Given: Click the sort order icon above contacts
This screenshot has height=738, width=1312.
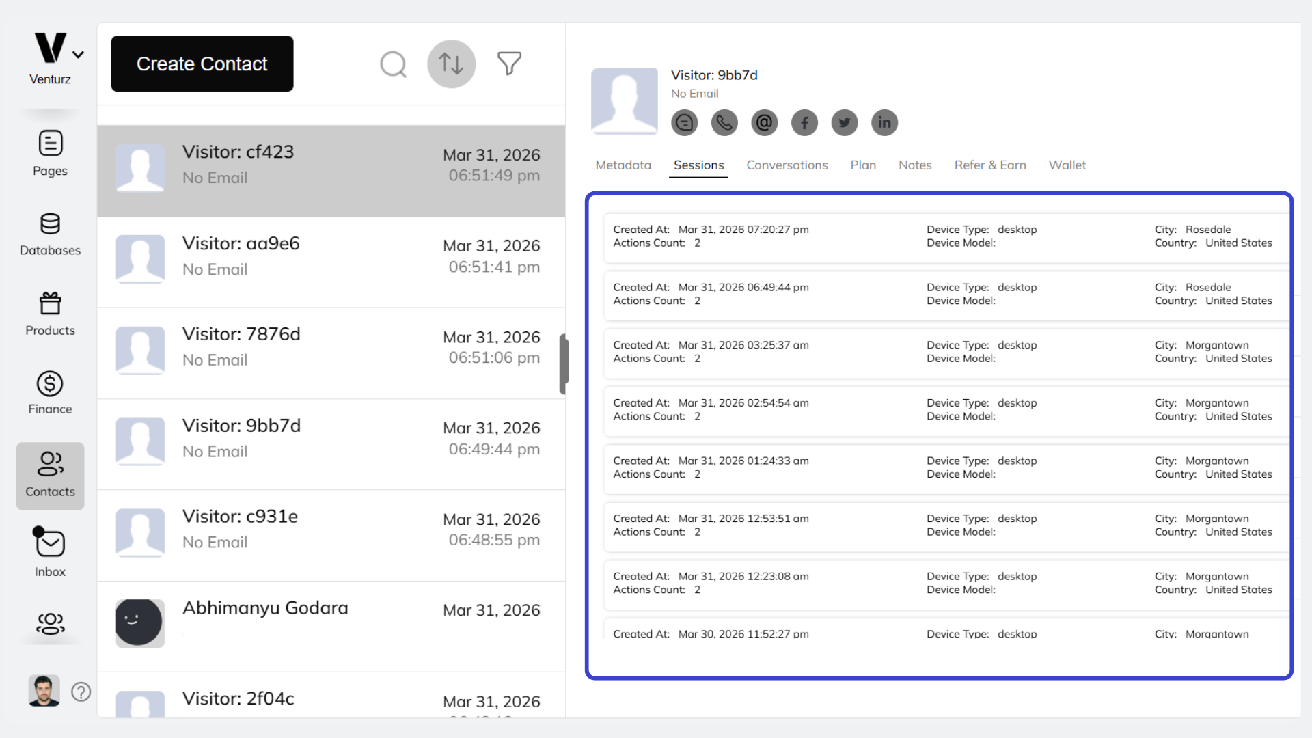Looking at the screenshot, I should point(451,64).
